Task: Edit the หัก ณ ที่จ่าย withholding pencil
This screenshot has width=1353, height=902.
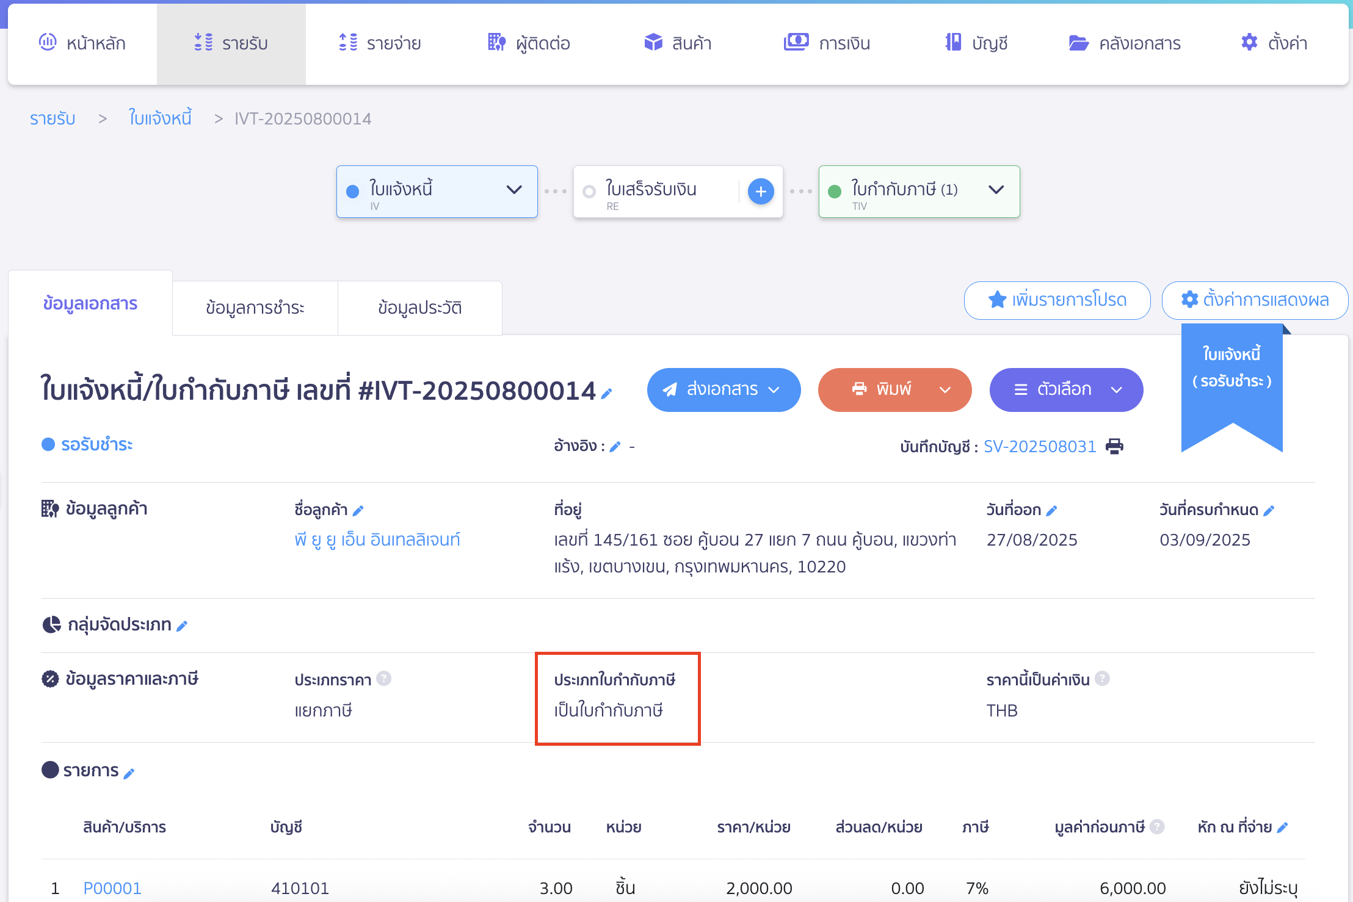Action: pos(1282,828)
